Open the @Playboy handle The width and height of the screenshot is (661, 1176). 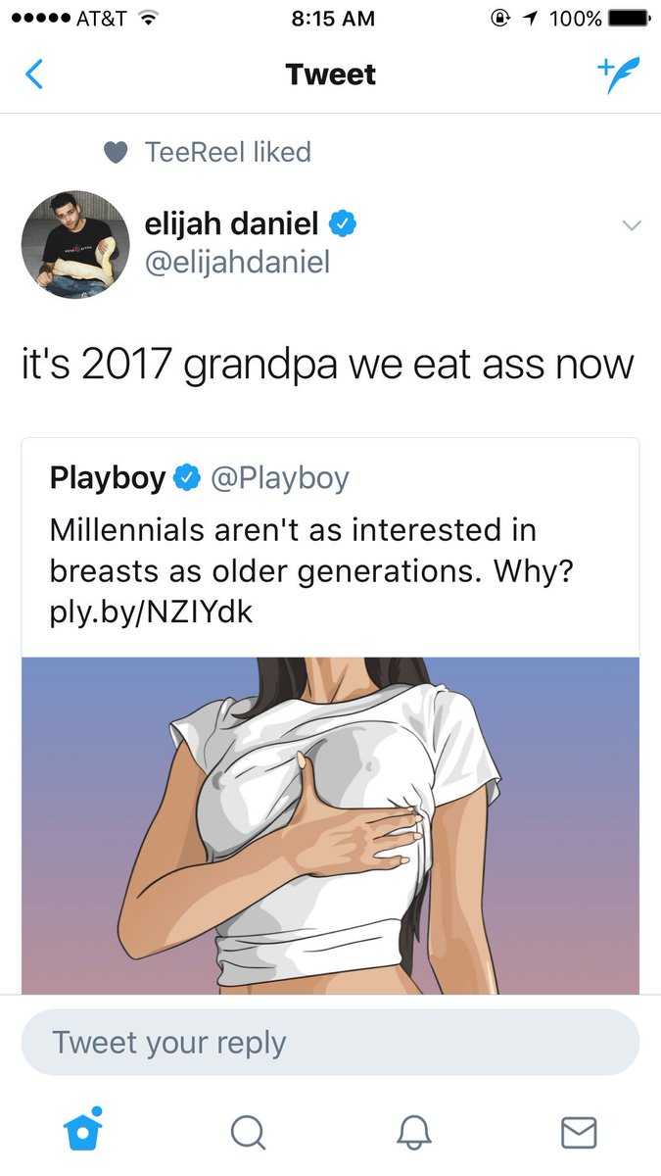(x=278, y=478)
